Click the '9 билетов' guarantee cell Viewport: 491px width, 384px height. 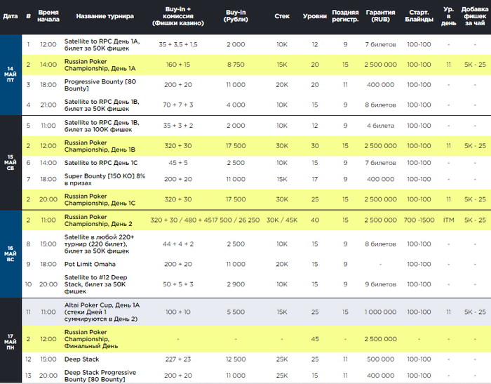click(380, 284)
